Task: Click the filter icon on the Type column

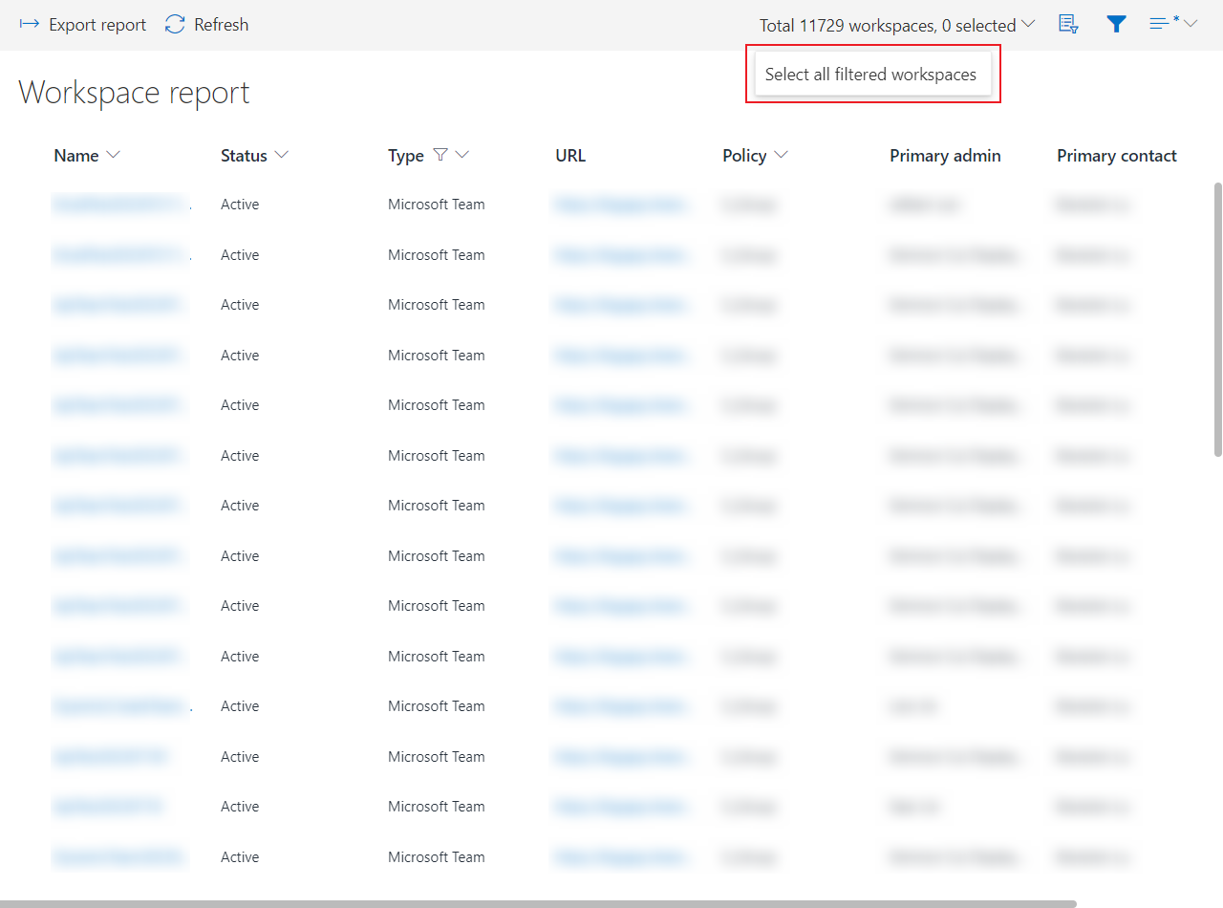Action: click(x=441, y=155)
